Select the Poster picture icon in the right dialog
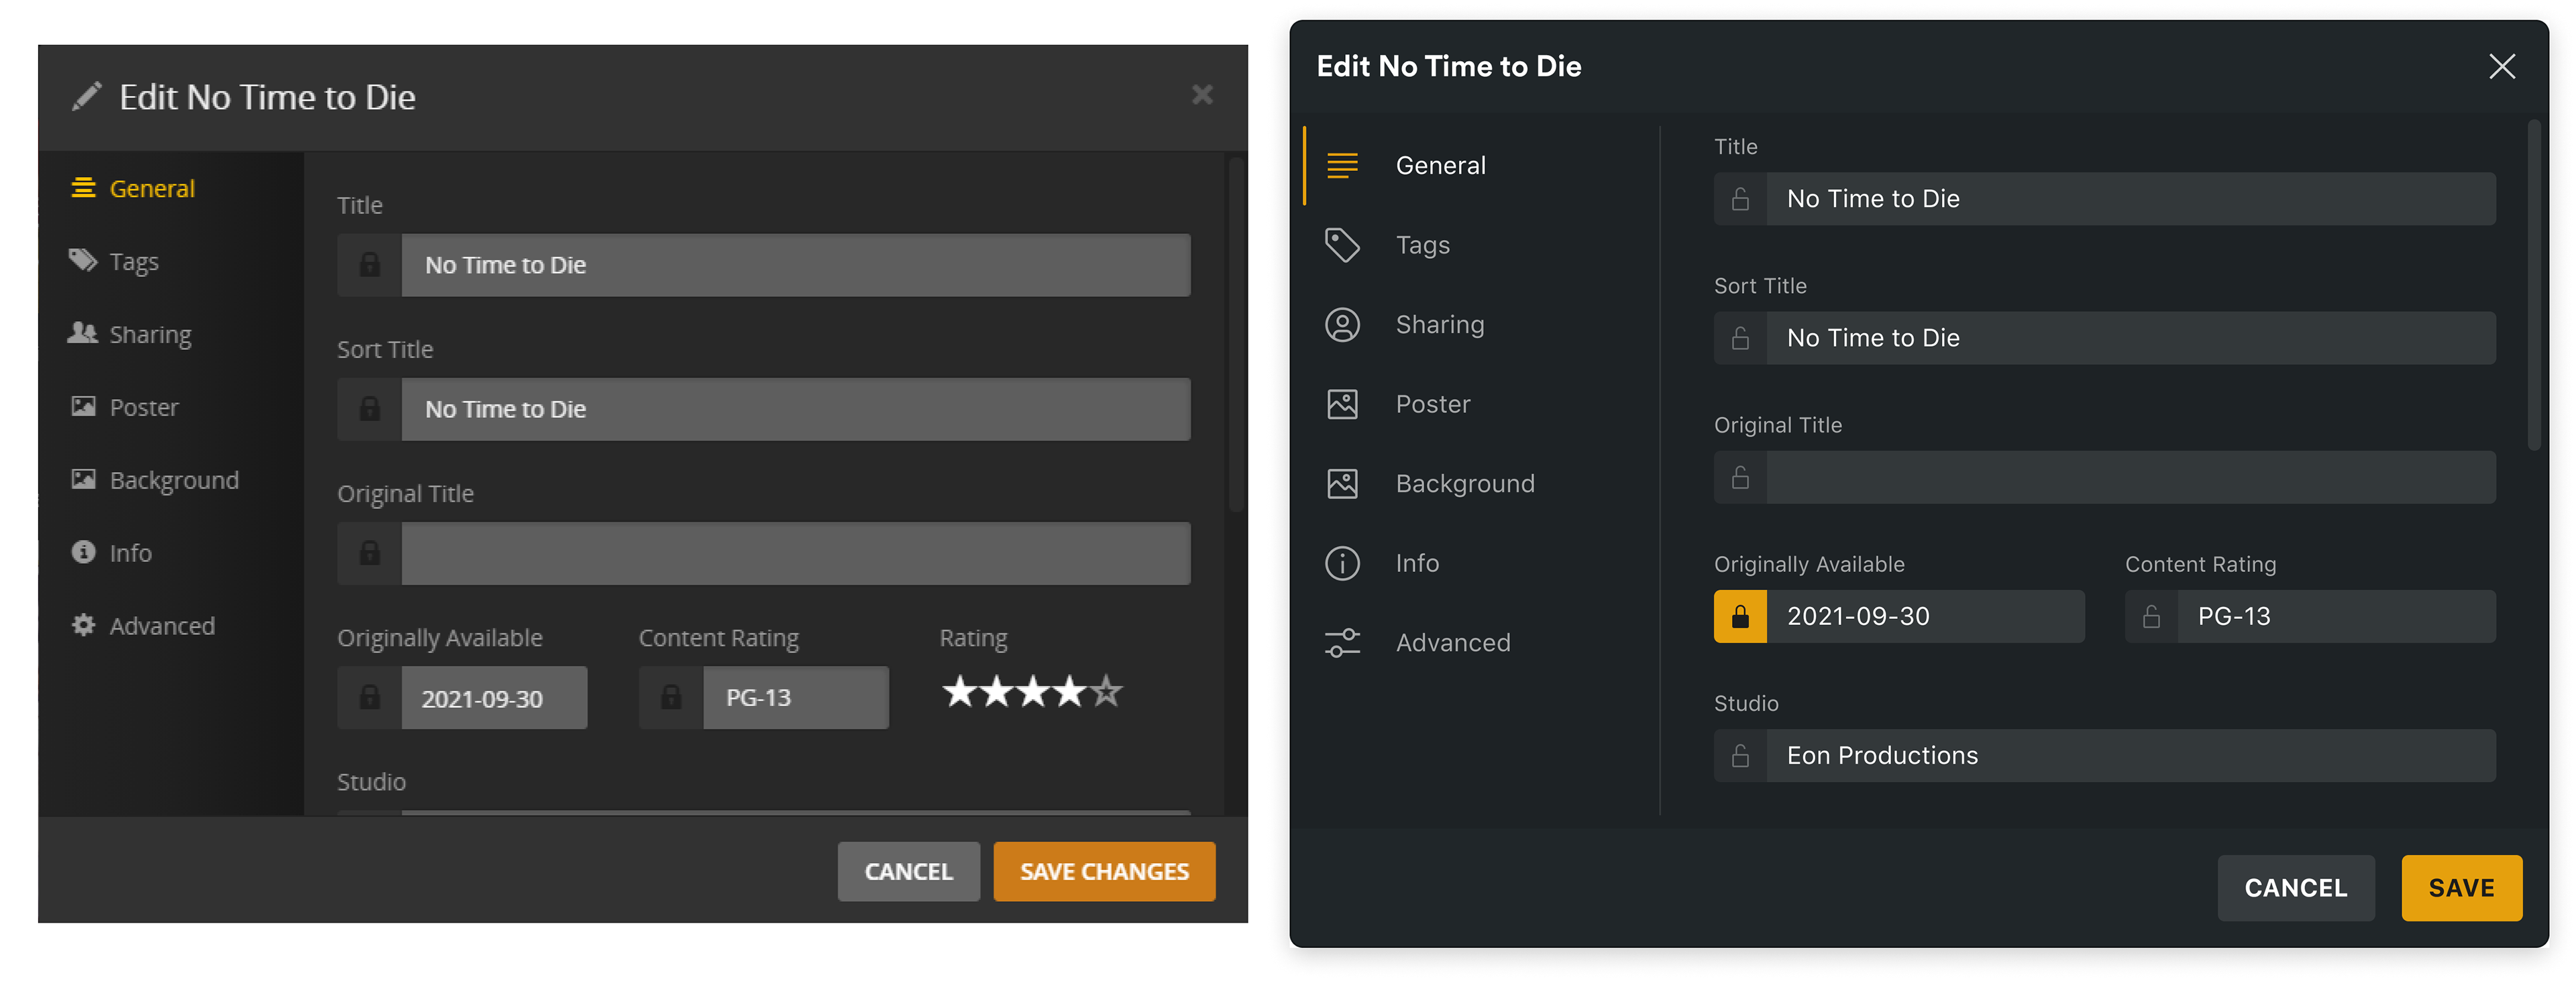 [1342, 404]
